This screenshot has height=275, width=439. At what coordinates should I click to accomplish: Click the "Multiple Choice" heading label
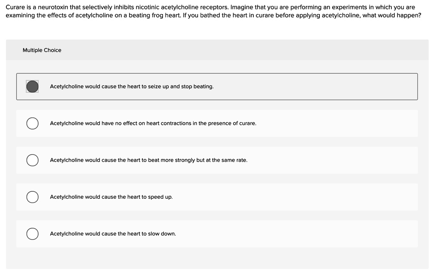[x=42, y=50]
